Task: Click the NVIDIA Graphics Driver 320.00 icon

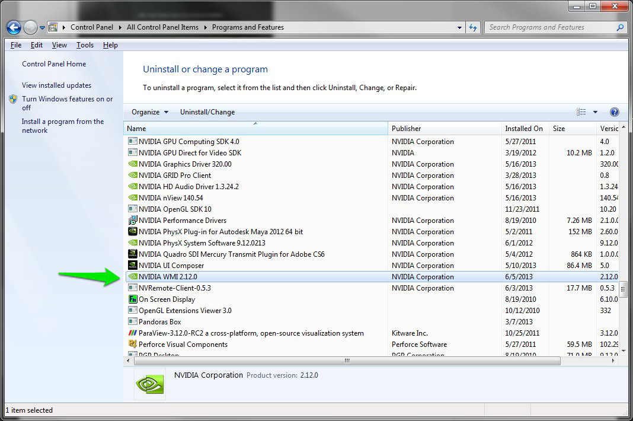Action: 132,164
